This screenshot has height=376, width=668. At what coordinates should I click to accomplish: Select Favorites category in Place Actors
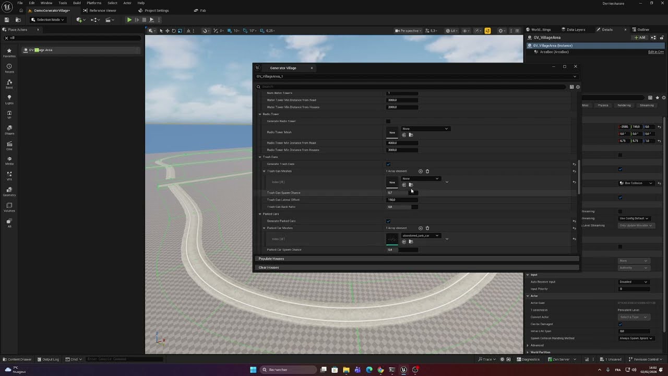[x=9, y=53]
